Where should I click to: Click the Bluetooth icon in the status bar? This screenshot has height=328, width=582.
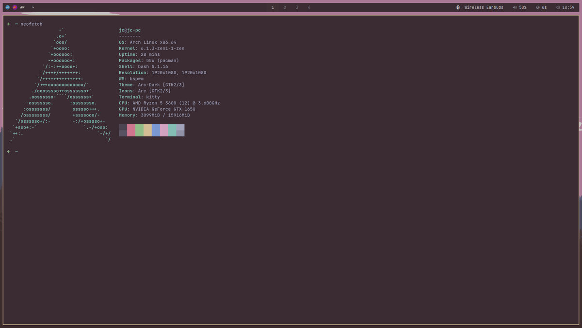point(458,7)
